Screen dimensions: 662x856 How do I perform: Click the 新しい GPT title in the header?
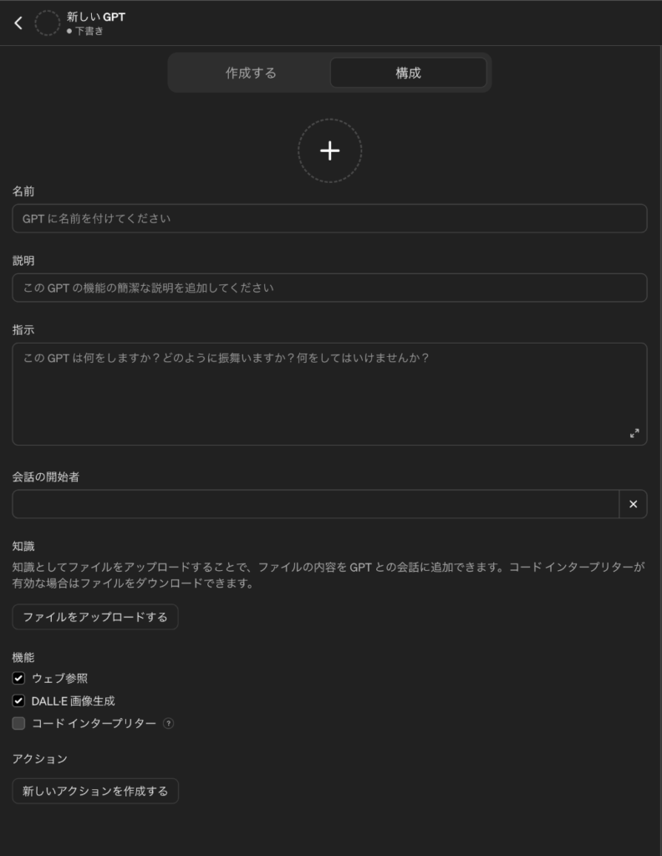tap(96, 16)
